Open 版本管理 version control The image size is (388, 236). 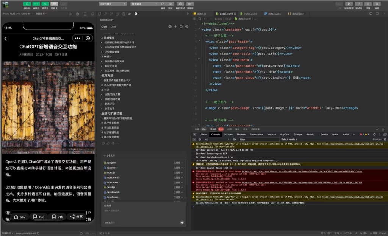(349, 4)
